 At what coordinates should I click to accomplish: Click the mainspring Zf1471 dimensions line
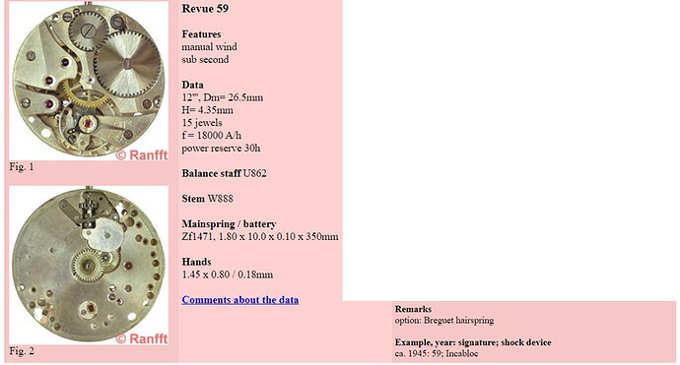pos(260,237)
